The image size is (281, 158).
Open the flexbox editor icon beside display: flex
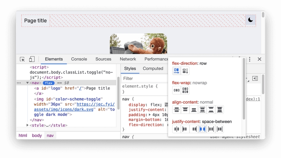[166, 104]
